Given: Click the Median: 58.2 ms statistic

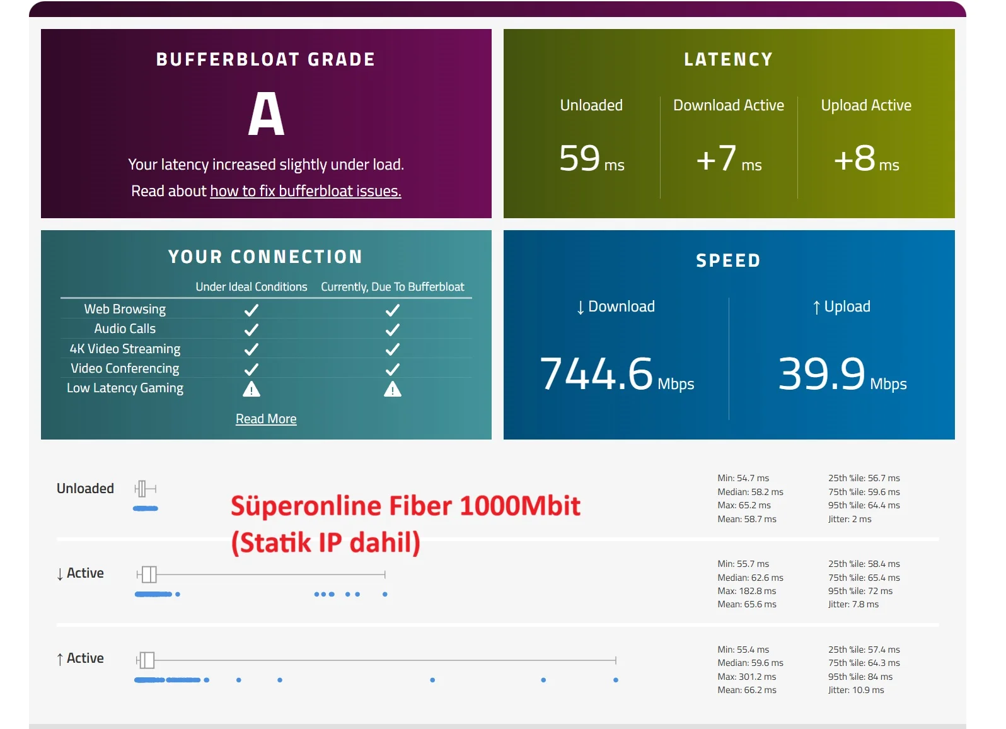Looking at the screenshot, I should pyautogui.click(x=750, y=492).
